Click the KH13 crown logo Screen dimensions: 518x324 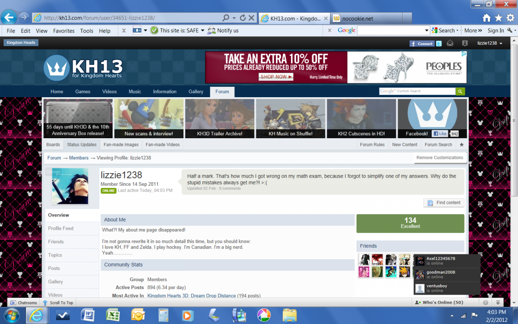[56, 68]
